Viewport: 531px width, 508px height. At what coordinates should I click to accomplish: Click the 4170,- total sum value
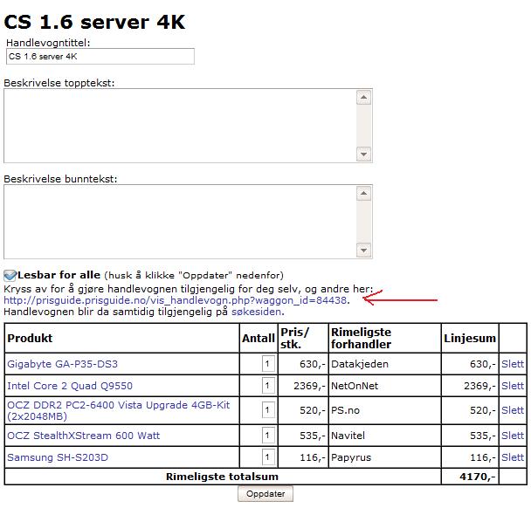coord(478,477)
